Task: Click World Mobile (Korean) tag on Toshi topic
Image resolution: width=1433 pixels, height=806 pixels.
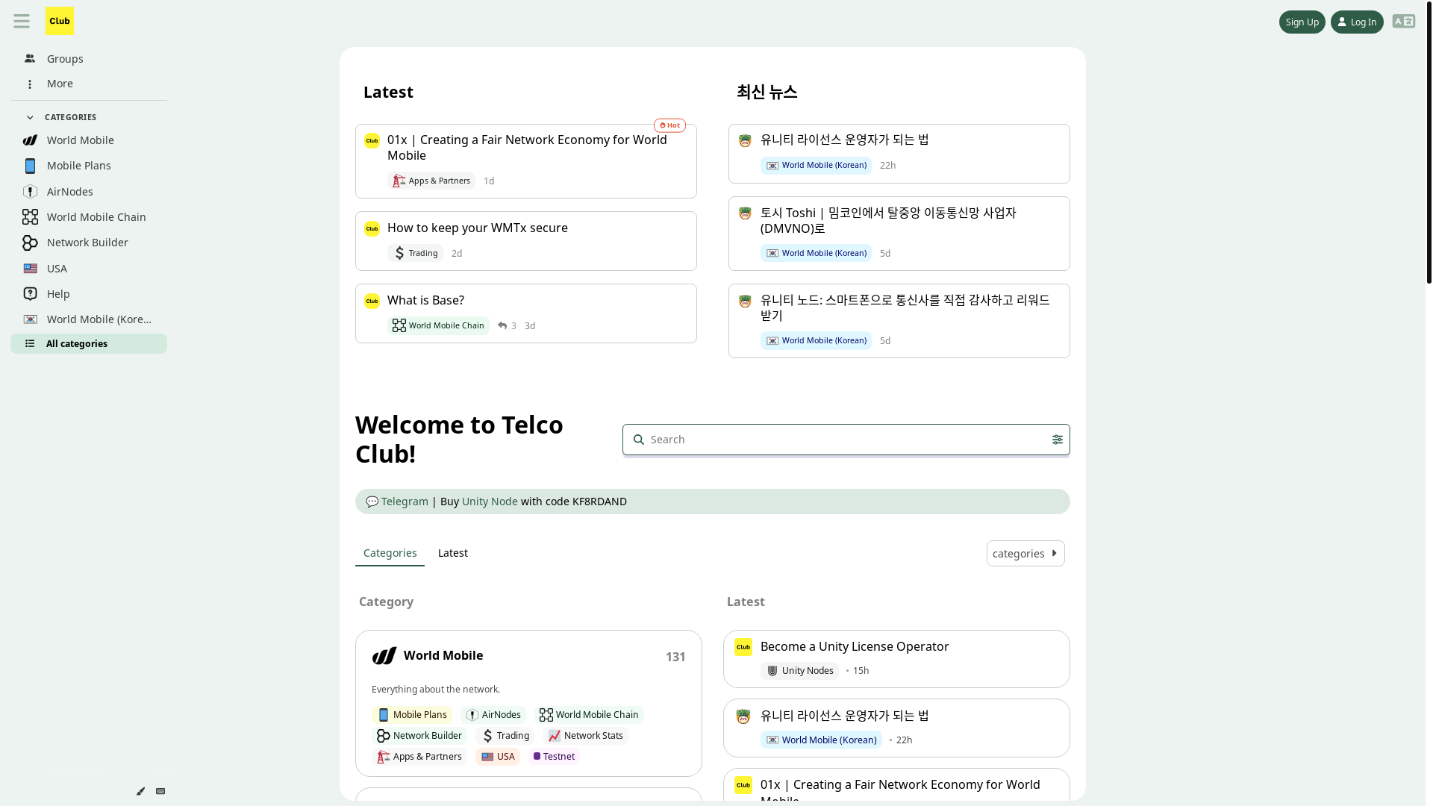Action: [816, 253]
